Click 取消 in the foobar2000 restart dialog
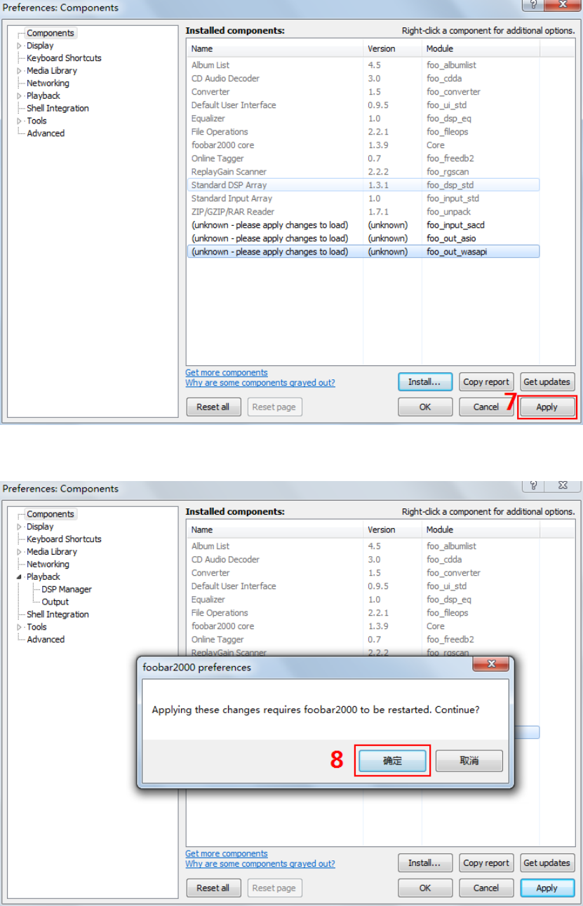Screen dimensions: 583x906 (469, 761)
